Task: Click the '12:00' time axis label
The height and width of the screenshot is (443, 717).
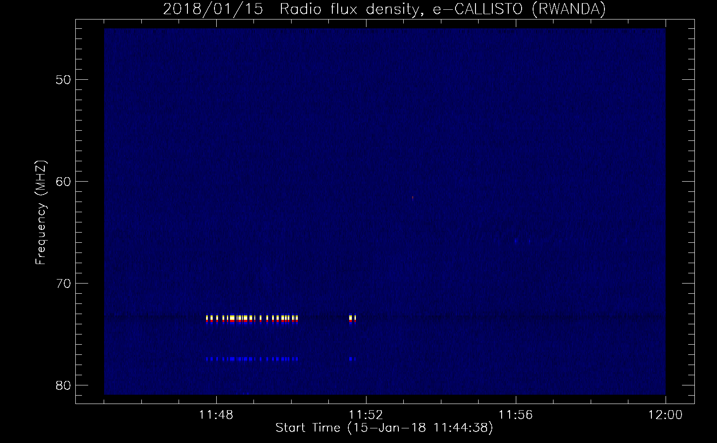Action: pos(666,415)
